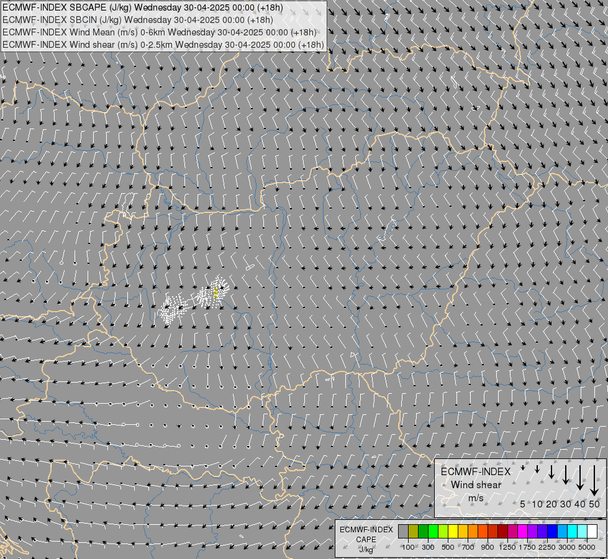Image resolution: width=608 pixels, height=559 pixels.
Task: Click the '1750' CAPE scale value
Action: (527, 547)
